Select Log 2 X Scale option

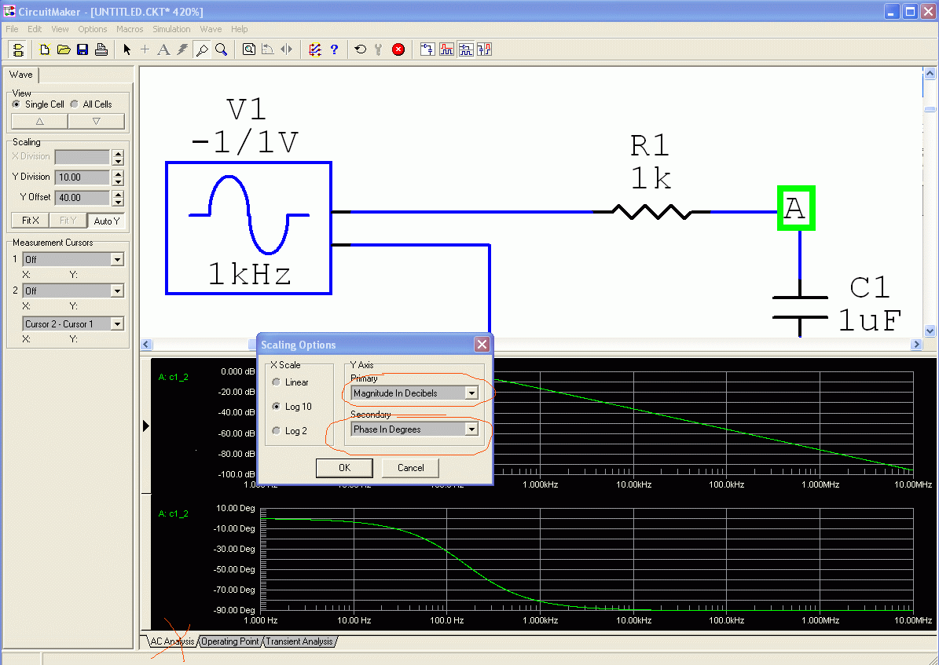tap(276, 431)
